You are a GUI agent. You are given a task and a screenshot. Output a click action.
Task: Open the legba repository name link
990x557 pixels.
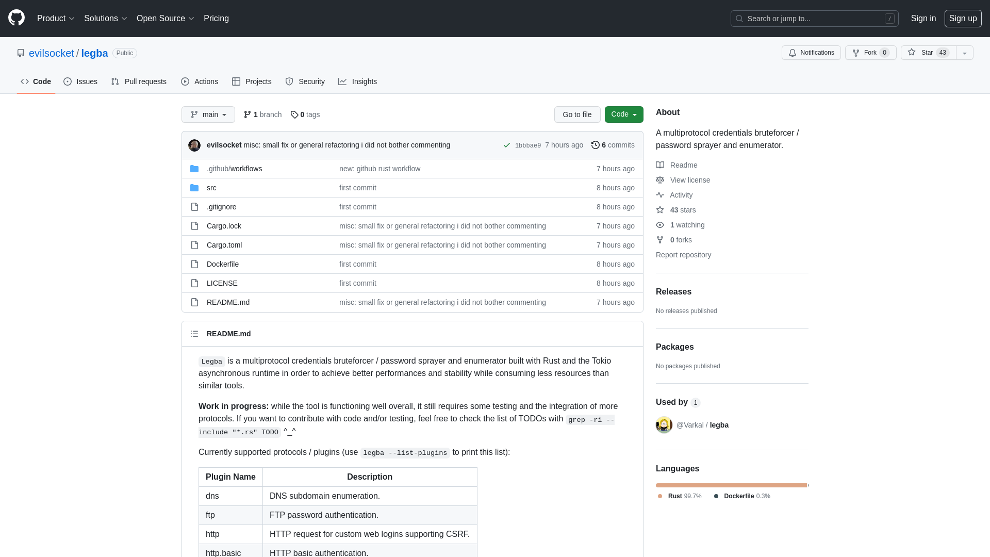[94, 53]
